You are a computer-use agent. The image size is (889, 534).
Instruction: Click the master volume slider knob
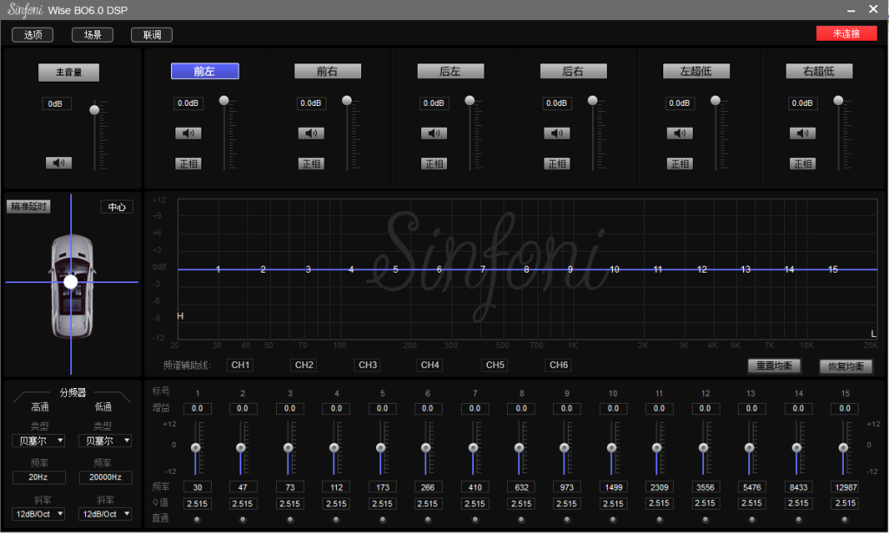95,110
